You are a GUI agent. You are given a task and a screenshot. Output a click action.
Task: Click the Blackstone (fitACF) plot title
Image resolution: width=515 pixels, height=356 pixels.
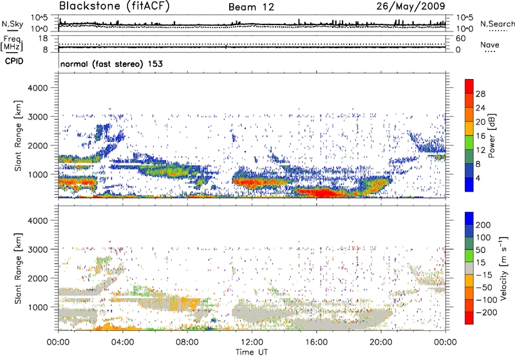(x=115, y=6)
